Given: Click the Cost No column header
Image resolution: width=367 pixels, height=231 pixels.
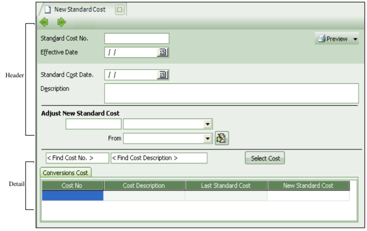Looking at the screenshot, I should pos(72,185).
